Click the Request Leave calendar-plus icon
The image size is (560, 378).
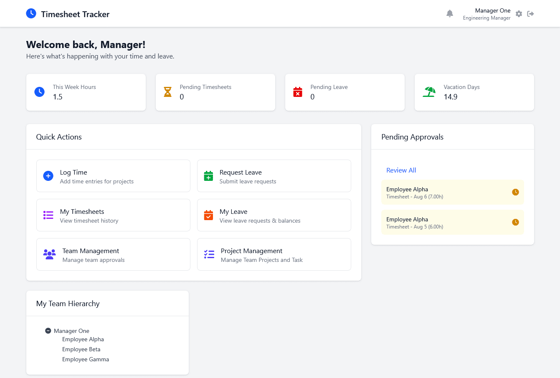click(x=208, y=176)
